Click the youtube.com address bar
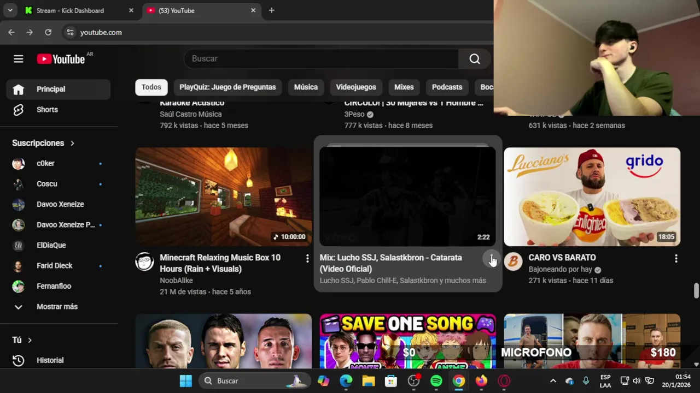This screenshot has width=700, height=393. point(101,33)
